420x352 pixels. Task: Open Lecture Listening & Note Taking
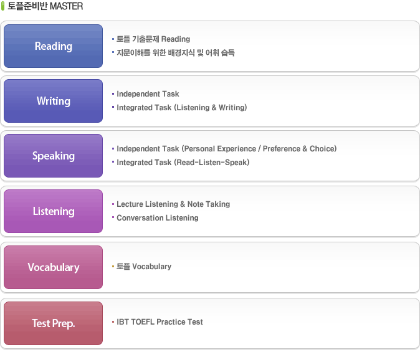pos(173,204)
